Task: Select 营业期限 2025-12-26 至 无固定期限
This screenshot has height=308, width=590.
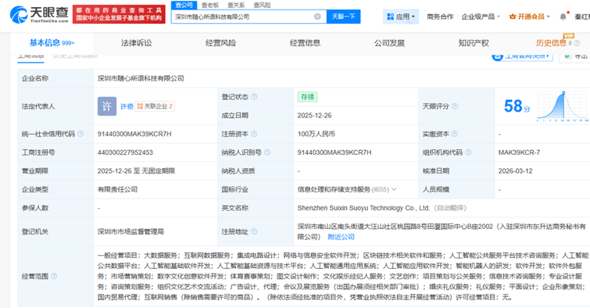Action: click(136, 171)
